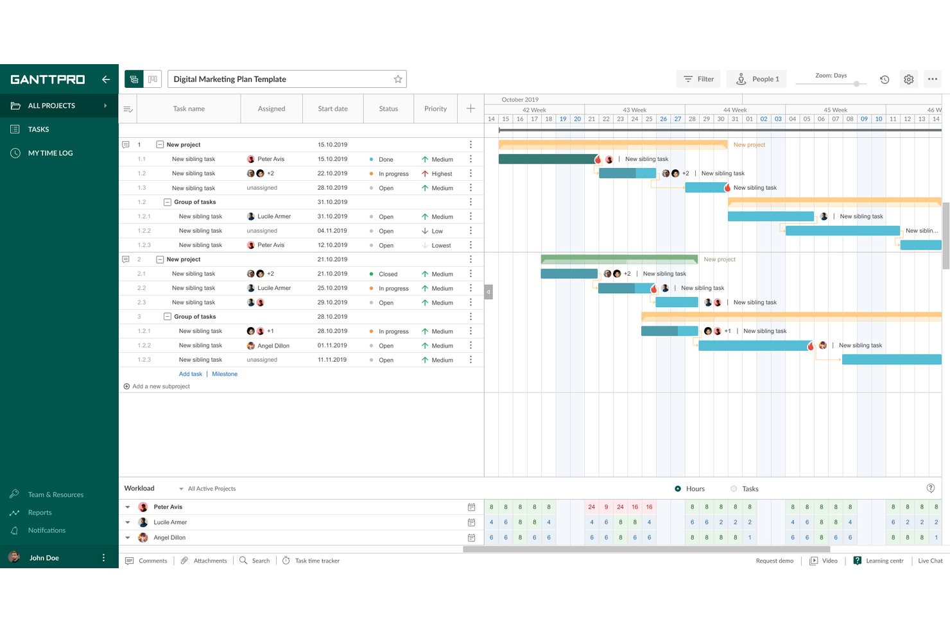Collapse task grid with side handle
950x633 pixels.
(x=488, y=292)
